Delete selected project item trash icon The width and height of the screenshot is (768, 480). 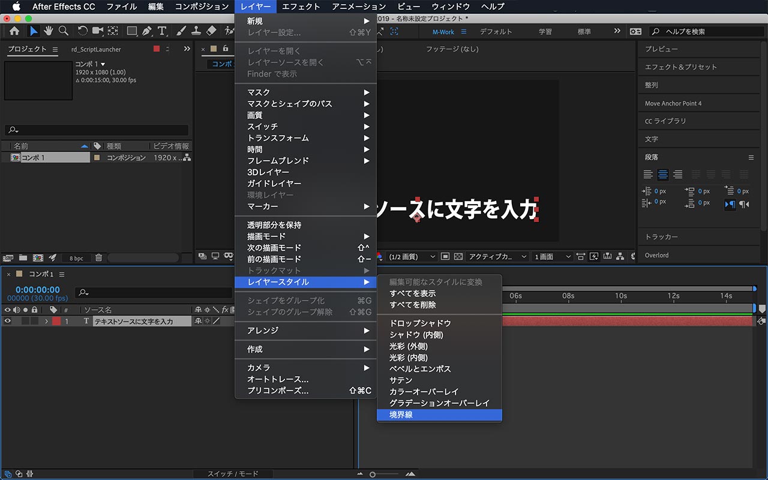pos(99,258)
